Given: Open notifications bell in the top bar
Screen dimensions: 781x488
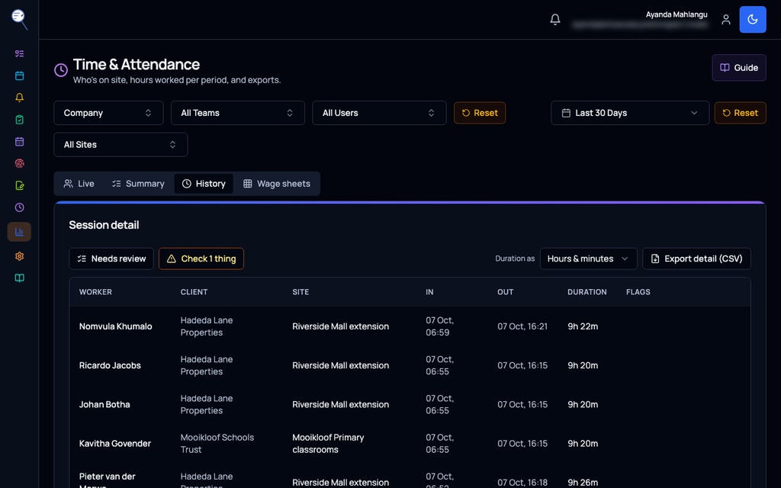Looking at the screenshot, I should [x=555, y=19].
